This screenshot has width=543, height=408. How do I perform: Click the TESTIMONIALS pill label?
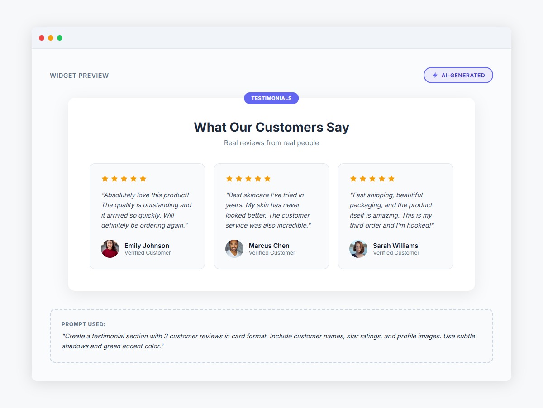coord(271,98)
